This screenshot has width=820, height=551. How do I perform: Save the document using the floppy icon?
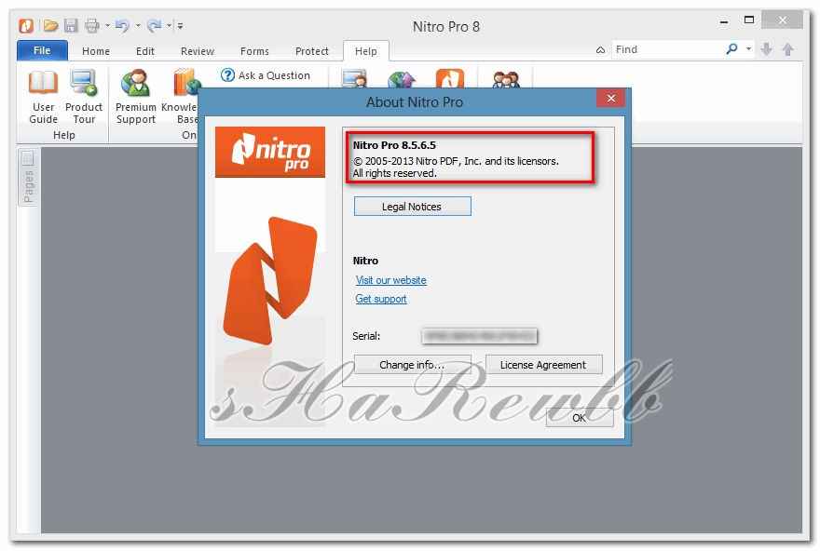coord(71,25)
